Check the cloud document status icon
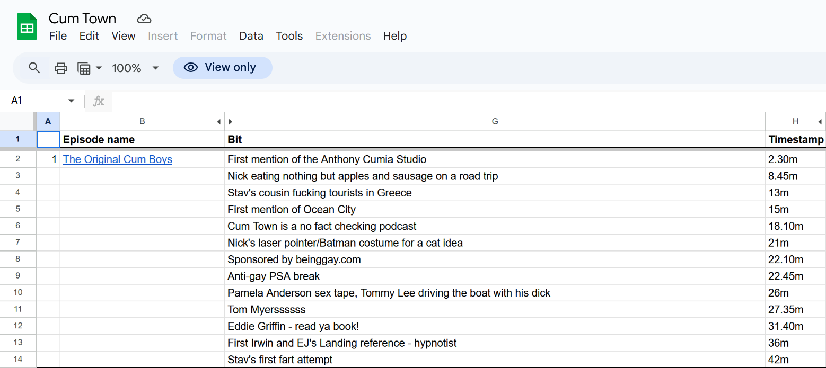Viewport: 826px width, 368px height. coord(144,19)
